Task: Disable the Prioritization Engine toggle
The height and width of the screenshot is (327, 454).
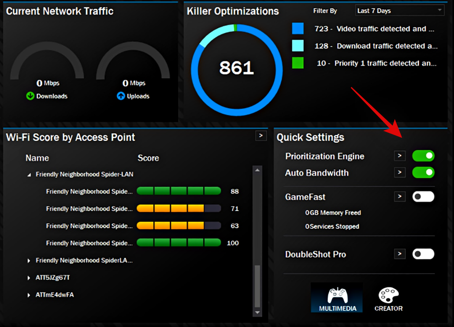Action: [423, 156]
